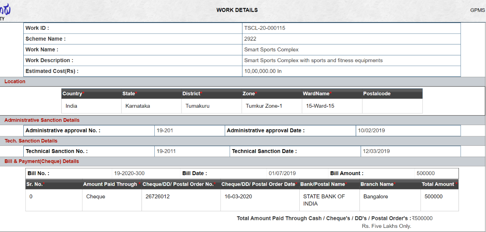Screen dimensions: 486x232
Task: Click the GPMS label at top right
Action: [x=477, y=10]
